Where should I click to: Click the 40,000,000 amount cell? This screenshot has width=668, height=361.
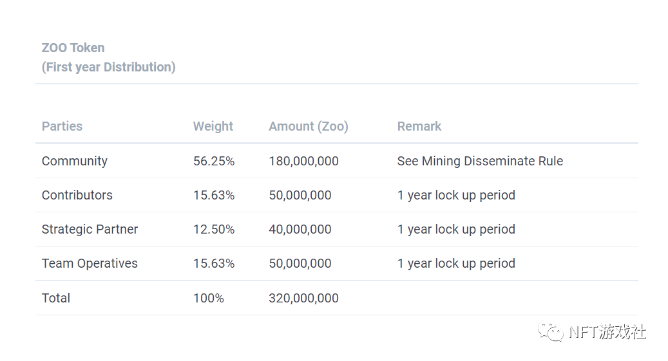(300, 229)
